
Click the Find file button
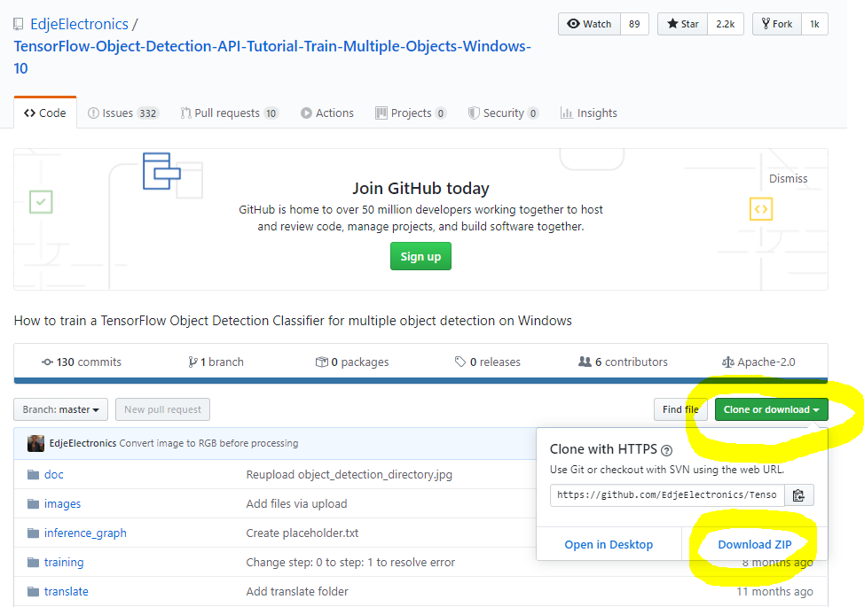680,409
